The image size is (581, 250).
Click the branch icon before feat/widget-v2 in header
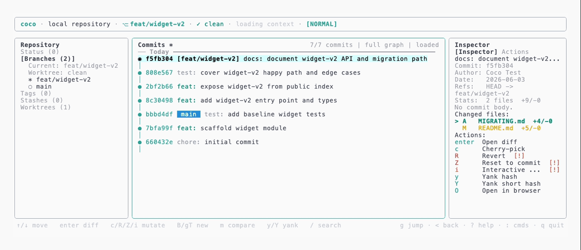[x=125, y=24]
